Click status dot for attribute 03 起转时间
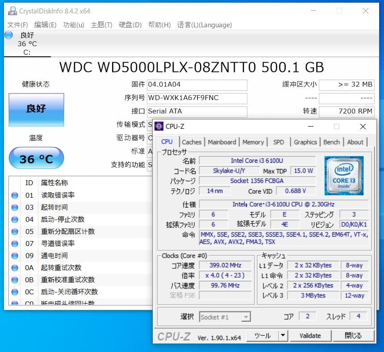The width and height of the screenshot is (384, 352). click(x=15, y=208)
